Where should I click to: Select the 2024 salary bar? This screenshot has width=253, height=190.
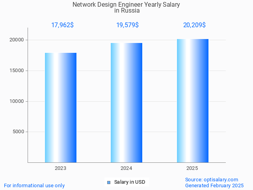(126, 102)
